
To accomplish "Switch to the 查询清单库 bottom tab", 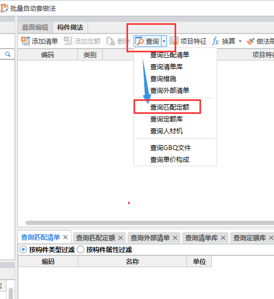I will tap(202, 238).
